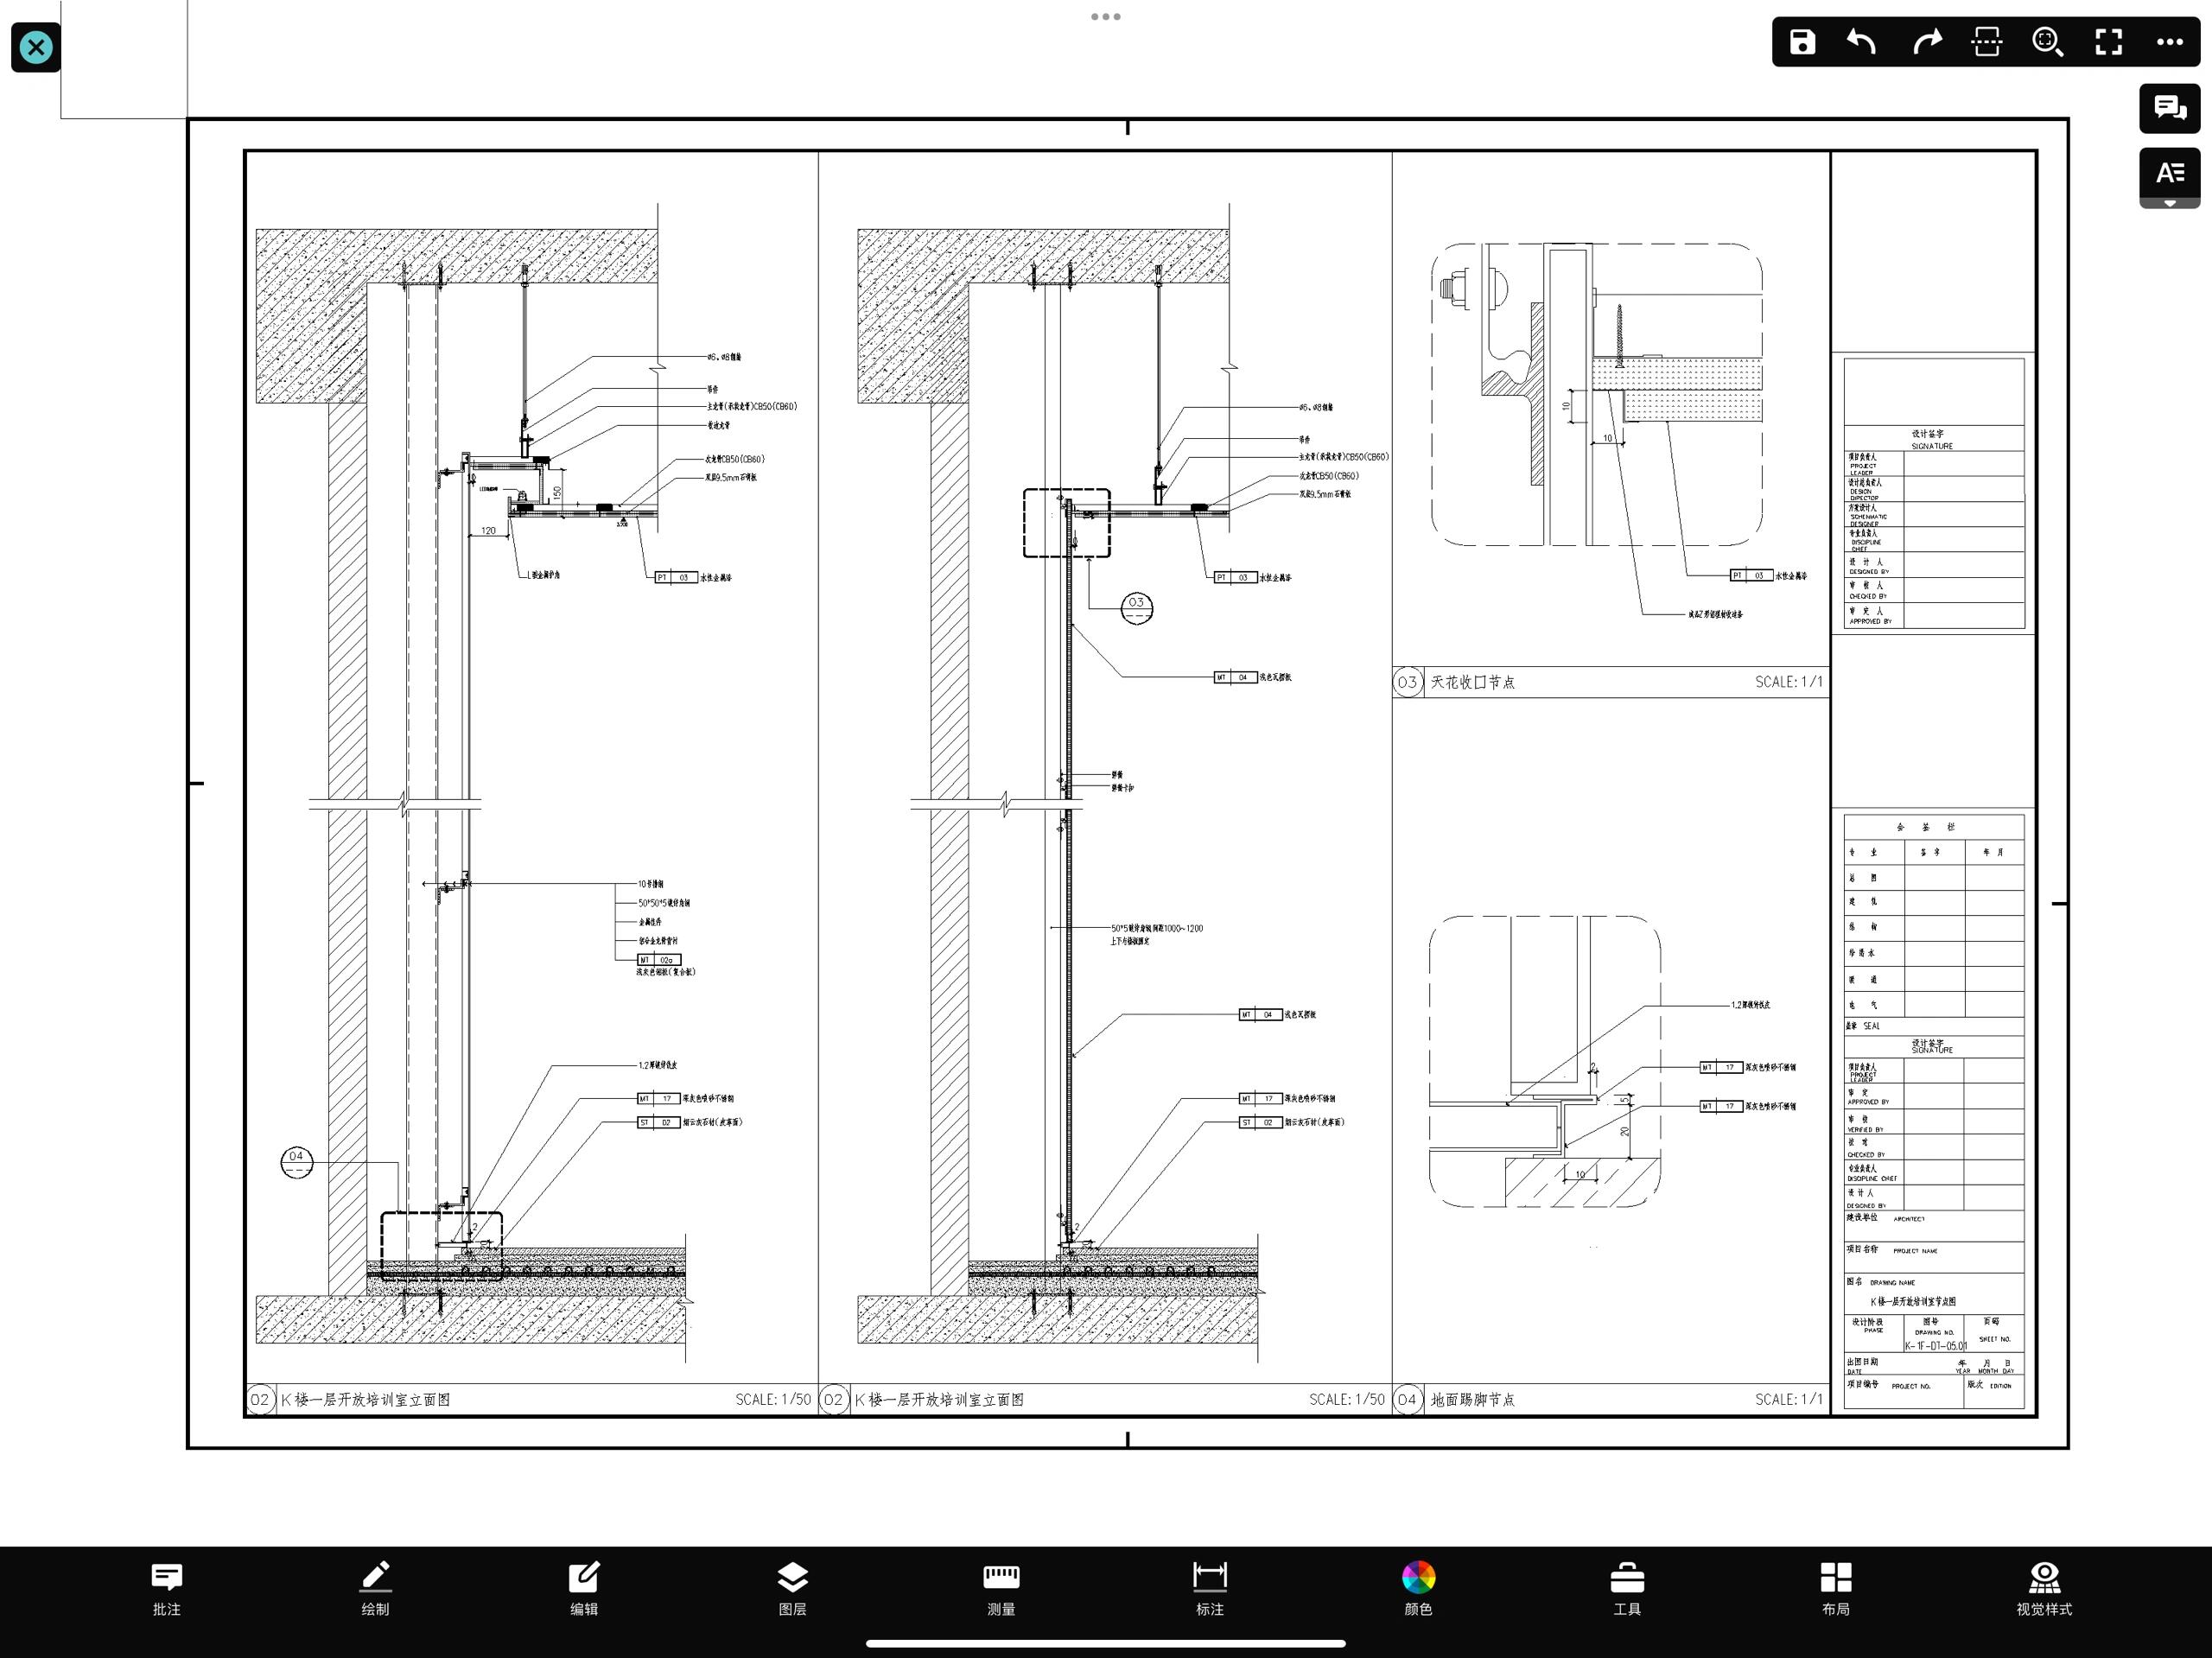This screenshot has width=2212, height=1658.
Task: Open the 编辑 edit tools
Action: (584, 1587)
